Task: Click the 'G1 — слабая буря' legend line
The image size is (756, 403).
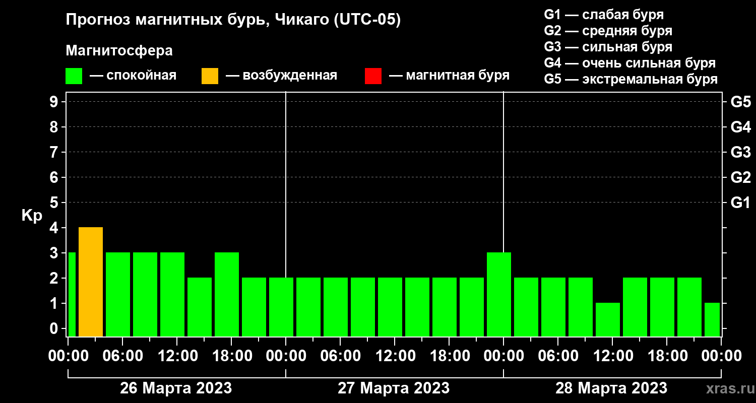Action: click(604, 14)
